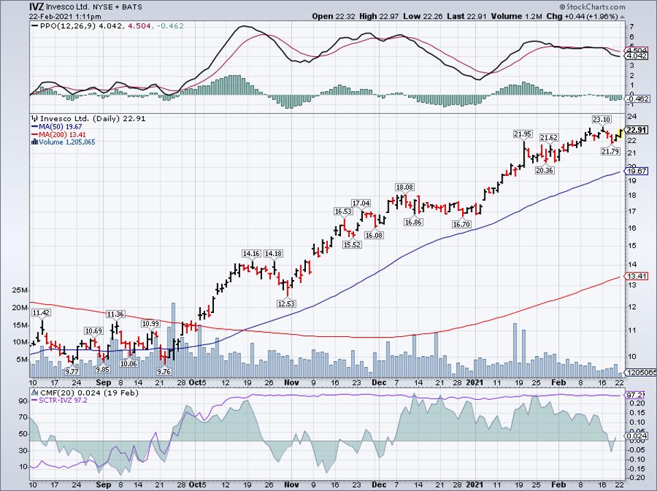Click the 13.41 moving-average flag on the price axis
The image size is (657, 491).
pos(636,276)
